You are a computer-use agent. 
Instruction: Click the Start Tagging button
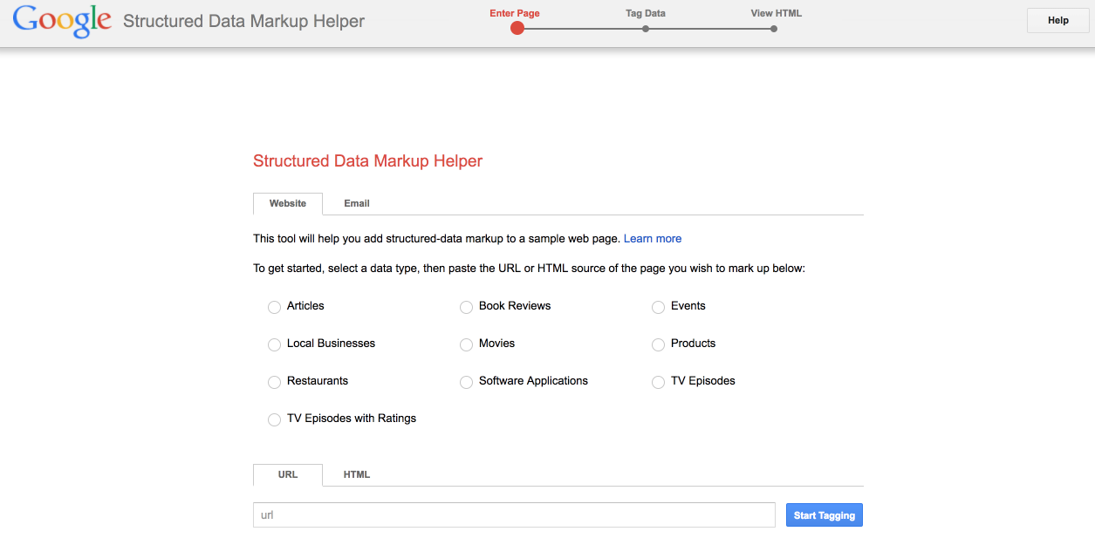[x=824, y=514]
